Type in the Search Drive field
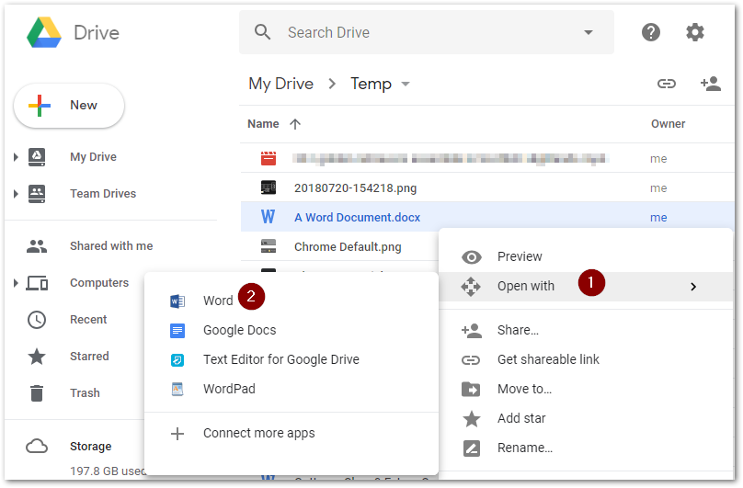 coord(423,32)
